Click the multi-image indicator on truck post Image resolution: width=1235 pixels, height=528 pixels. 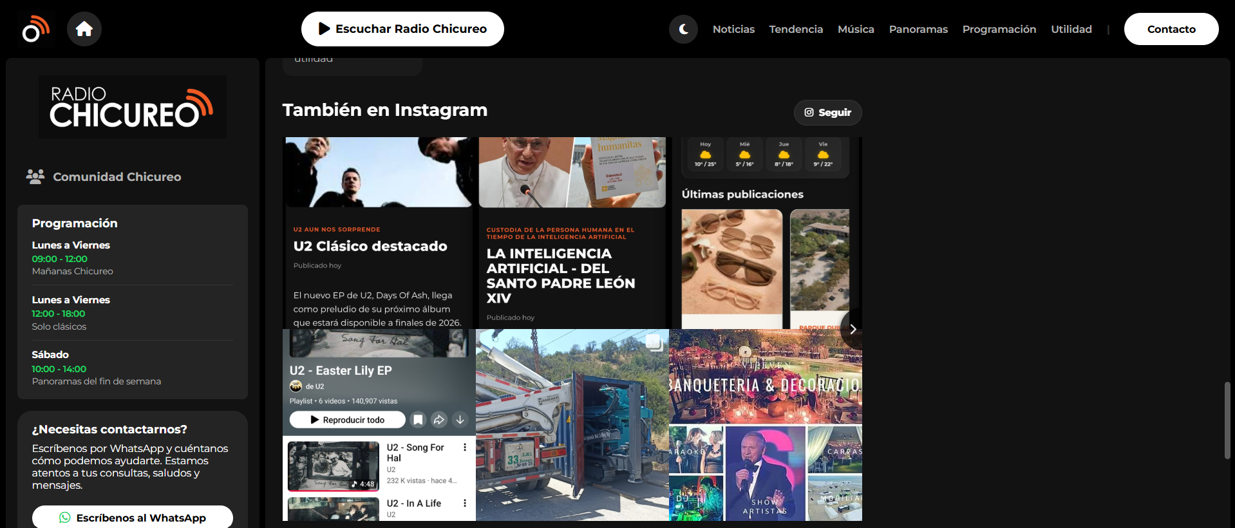654,343
